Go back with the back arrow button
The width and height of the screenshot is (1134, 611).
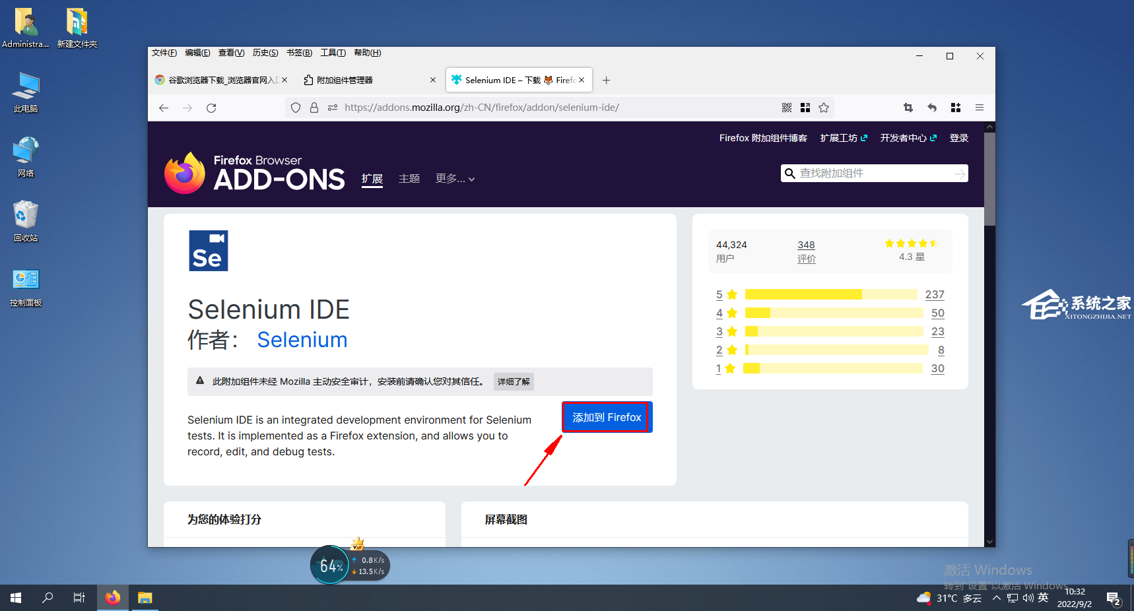point(164,108)
